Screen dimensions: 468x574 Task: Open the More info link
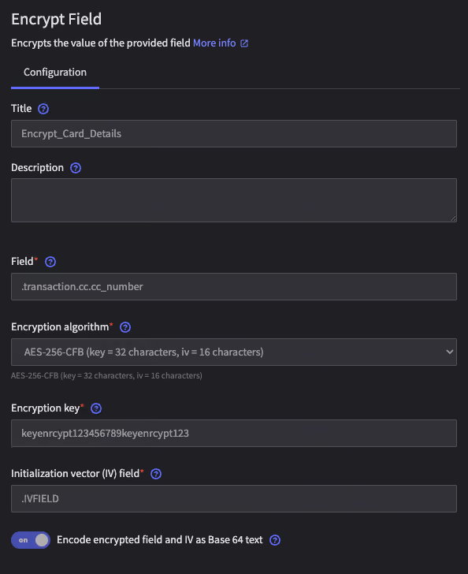(x=214, y=43)
